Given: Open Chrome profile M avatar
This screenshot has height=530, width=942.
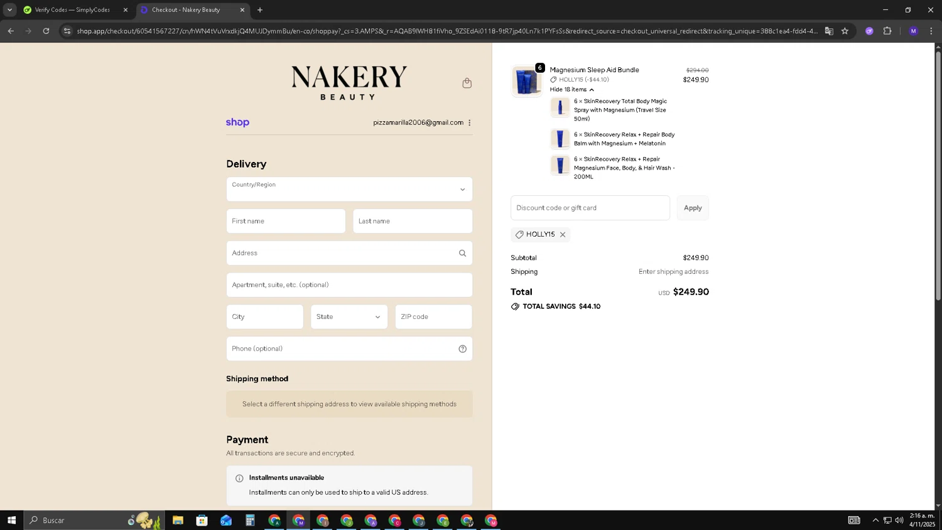Looking at the screenshot, I should tap(913, 31).
